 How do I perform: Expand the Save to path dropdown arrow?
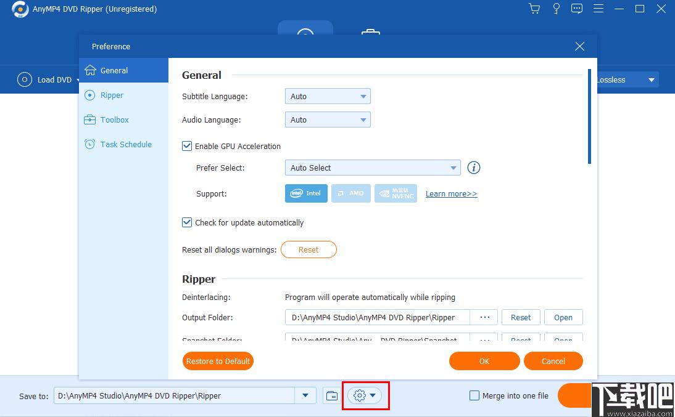click(x=305, y=395)
